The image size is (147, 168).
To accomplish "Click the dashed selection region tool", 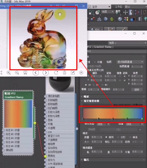I will 91,12.
